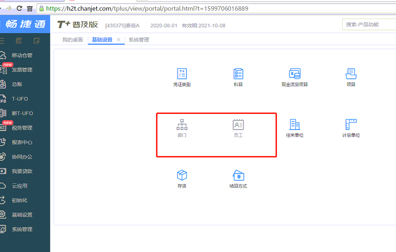Image resolution: width=396 pixels, height=252 pixels.
Task: Select 初始化 initialization in sidebar
Action: click(x=19, y=200)
